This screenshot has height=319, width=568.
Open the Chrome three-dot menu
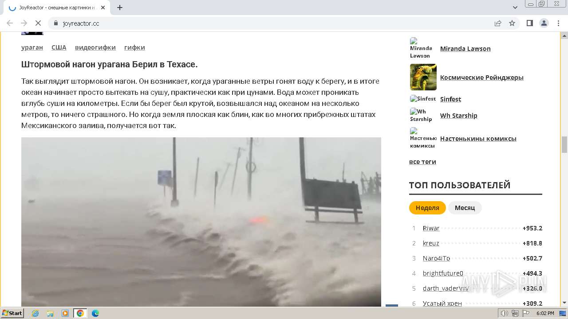558,23
